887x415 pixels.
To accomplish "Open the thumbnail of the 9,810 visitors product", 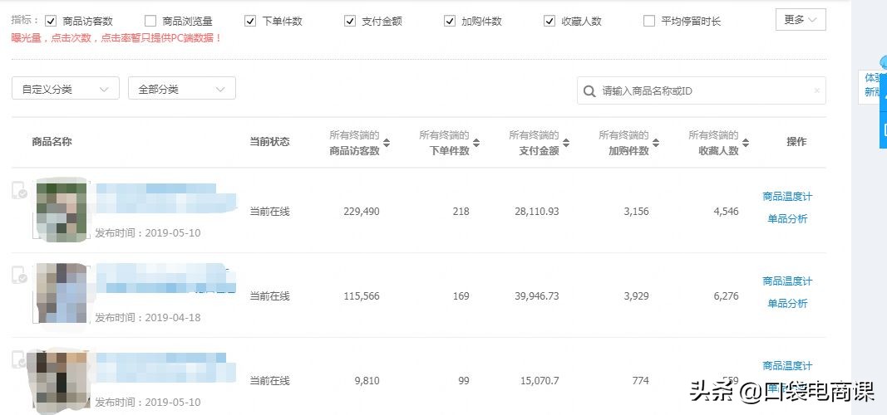I will 59,381.
